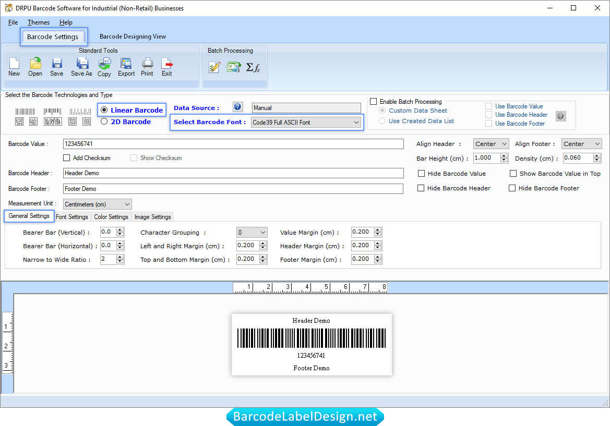This screenshot has width=610, height=426.
Task: Select the Linear Barcode radio button
Action: [x=104, y=110]
